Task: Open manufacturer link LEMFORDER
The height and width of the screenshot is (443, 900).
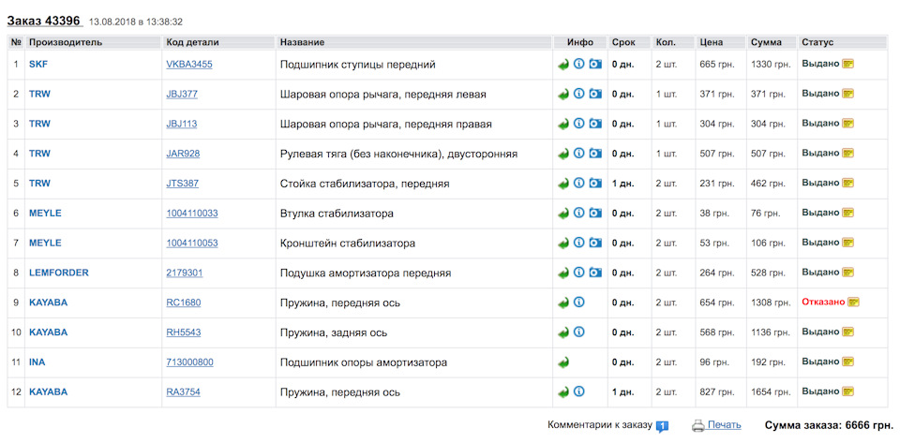Action: pyautogui.click(x=58, y=273)
